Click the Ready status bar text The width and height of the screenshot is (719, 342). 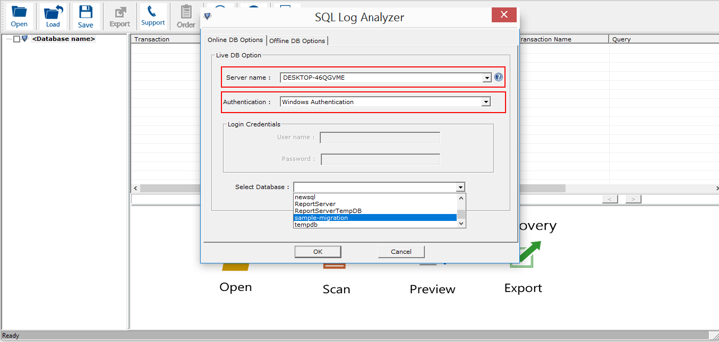tap(11, 336)
